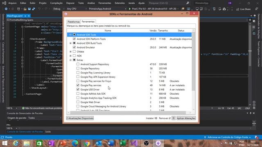Click the New Project toolbar icon

tap(18, 9)
